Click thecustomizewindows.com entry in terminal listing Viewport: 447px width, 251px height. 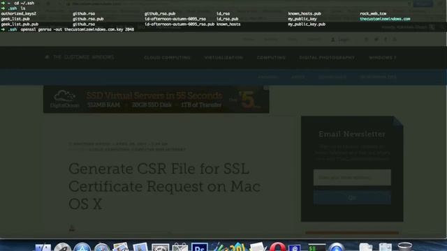click(385, 19)
